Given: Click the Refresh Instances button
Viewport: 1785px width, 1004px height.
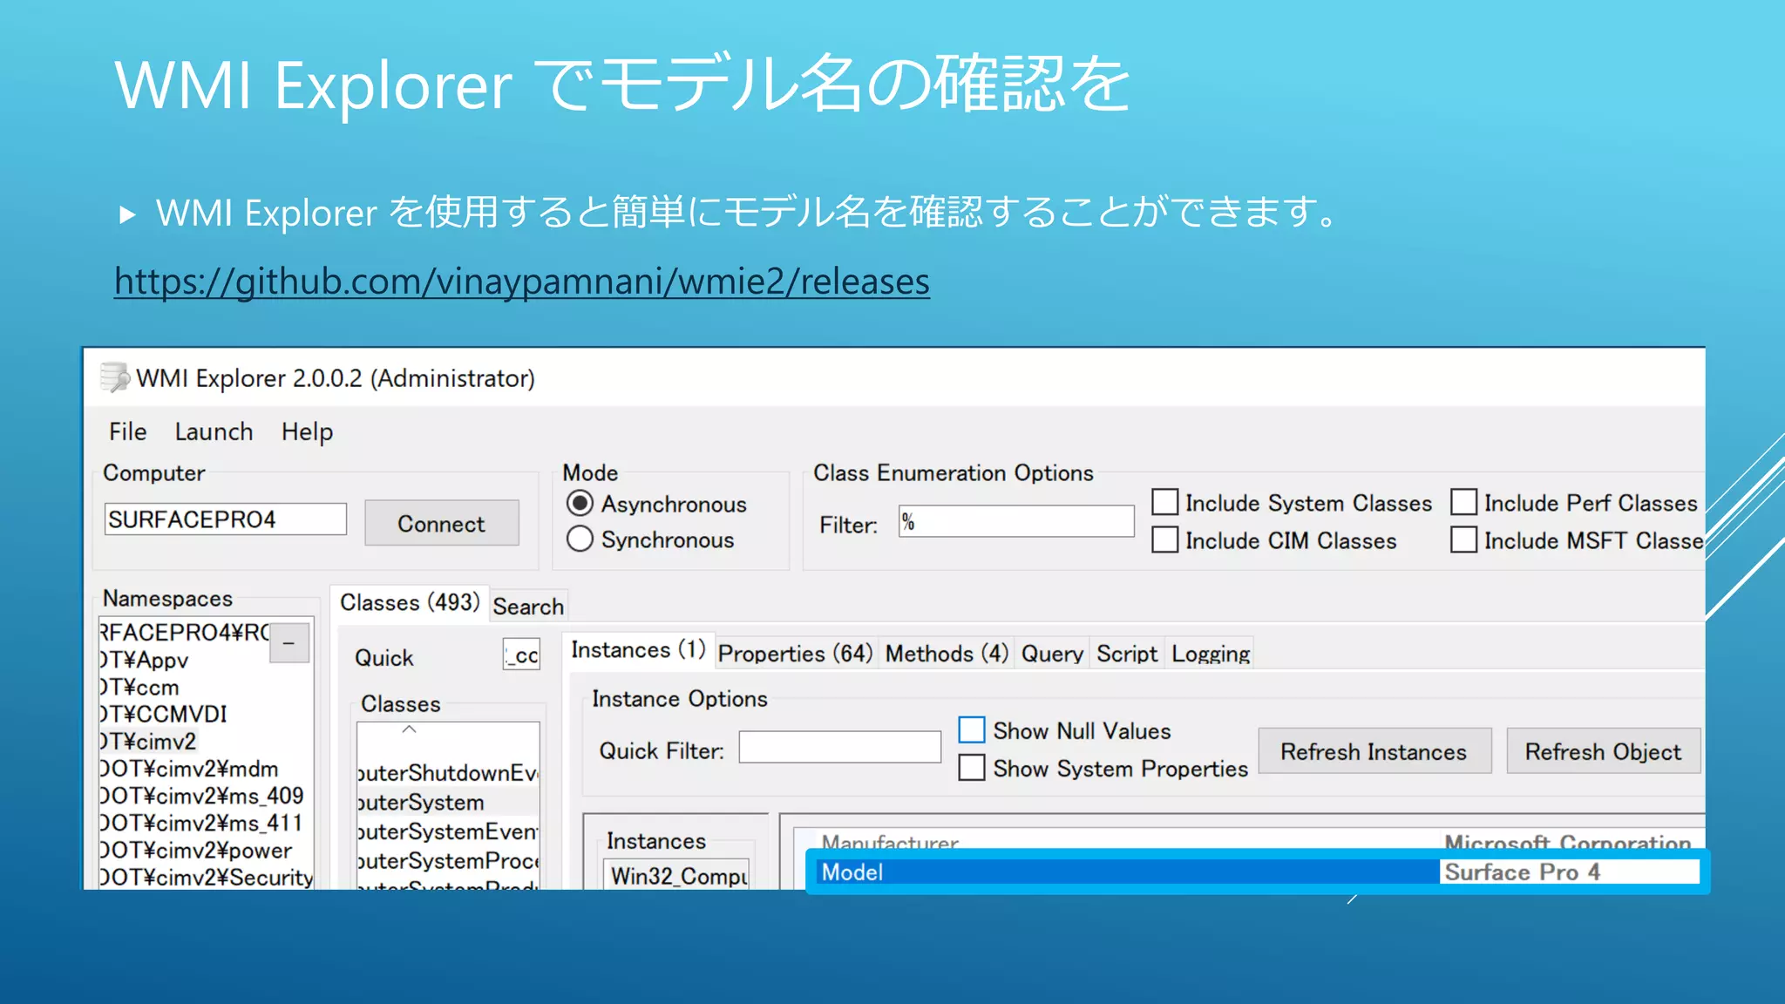Looking at the screenshot, I should (x=1374, y=751).
